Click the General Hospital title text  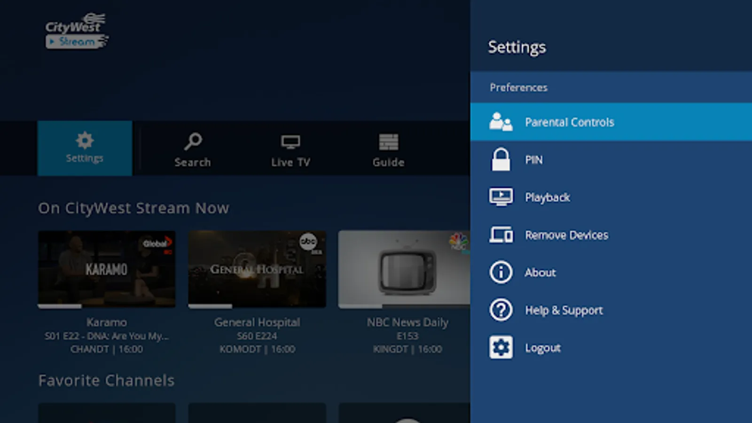(x=257, y=322)
